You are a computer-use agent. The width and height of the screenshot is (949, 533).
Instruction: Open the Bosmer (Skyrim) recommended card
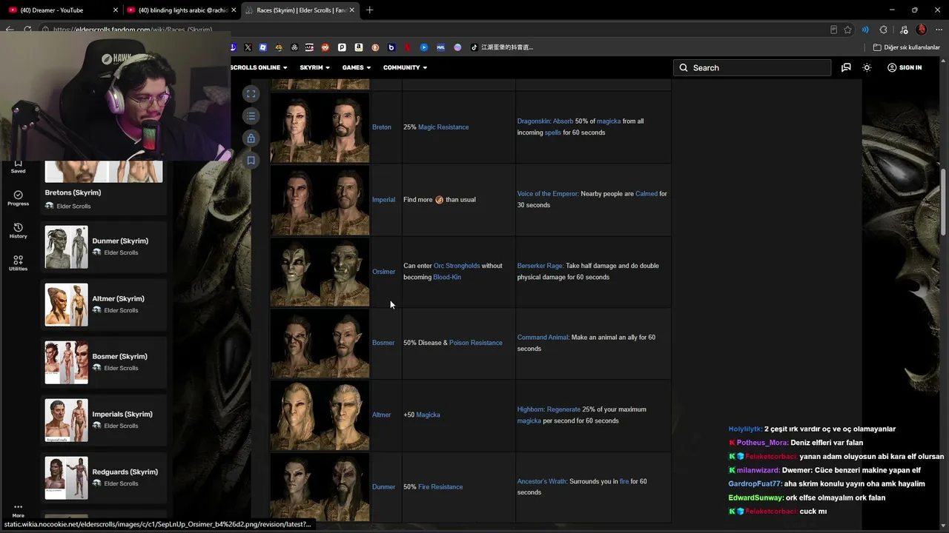coord(104,363)
